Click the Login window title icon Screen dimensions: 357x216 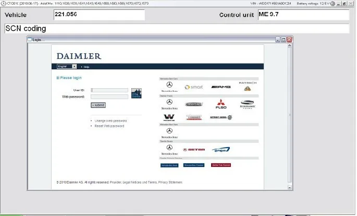pyautogui.click(x=30, y=40)
